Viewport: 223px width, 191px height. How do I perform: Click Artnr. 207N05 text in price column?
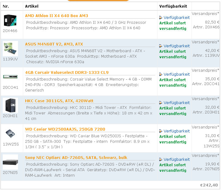pyautogui.click(x=206, y=169)
